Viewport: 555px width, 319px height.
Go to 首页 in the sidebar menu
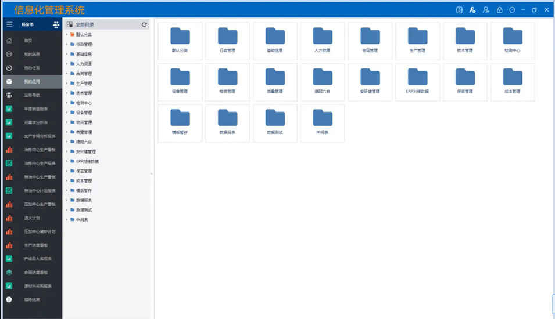click(x=28, y=41)
